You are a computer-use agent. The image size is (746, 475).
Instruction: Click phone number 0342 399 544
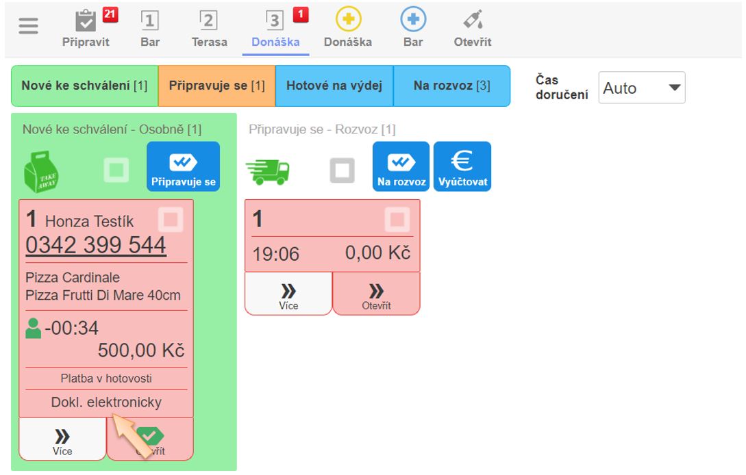(x=96, y=245)
